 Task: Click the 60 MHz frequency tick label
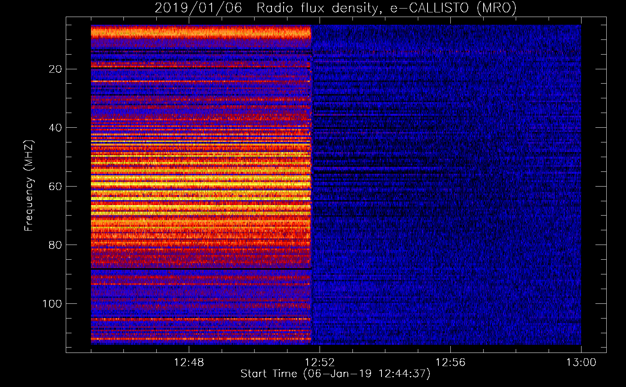pos(55,187)
